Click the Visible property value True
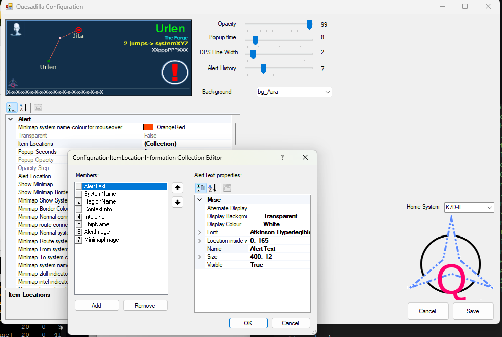The width and height of the screenshot is (502, 337). tap(257, 265)
